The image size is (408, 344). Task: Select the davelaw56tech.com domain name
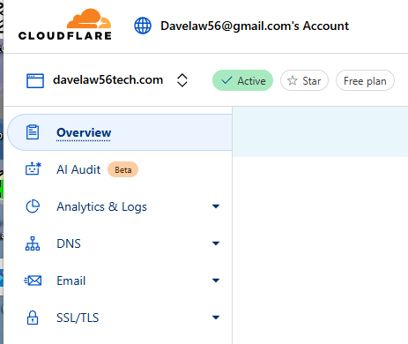tap(108, 80)
